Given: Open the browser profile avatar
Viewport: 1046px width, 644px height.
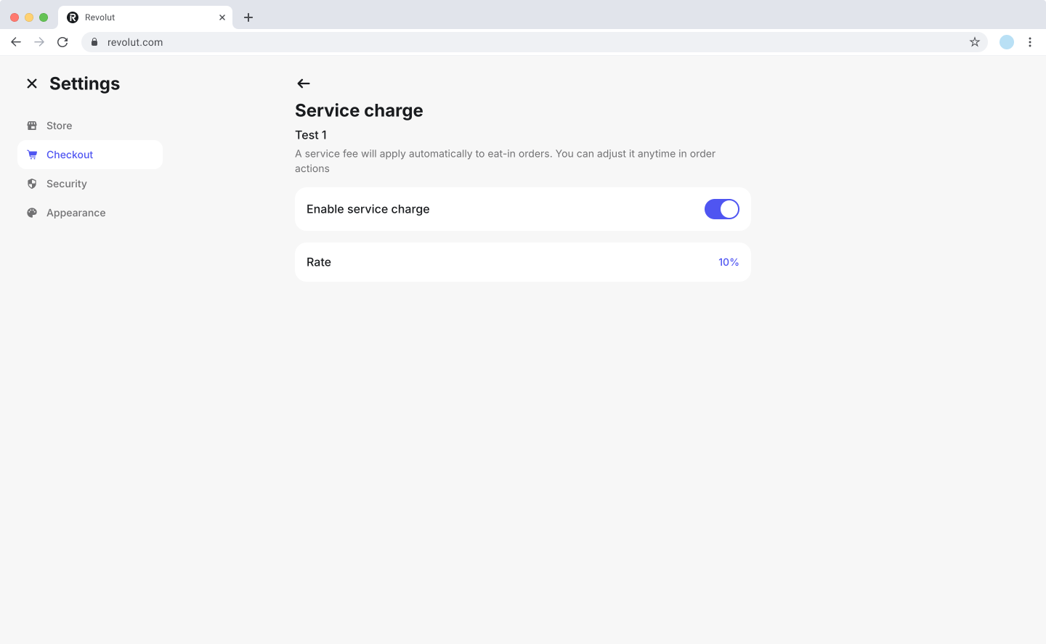Looking at the screenshot, I should pos(1007,42).
